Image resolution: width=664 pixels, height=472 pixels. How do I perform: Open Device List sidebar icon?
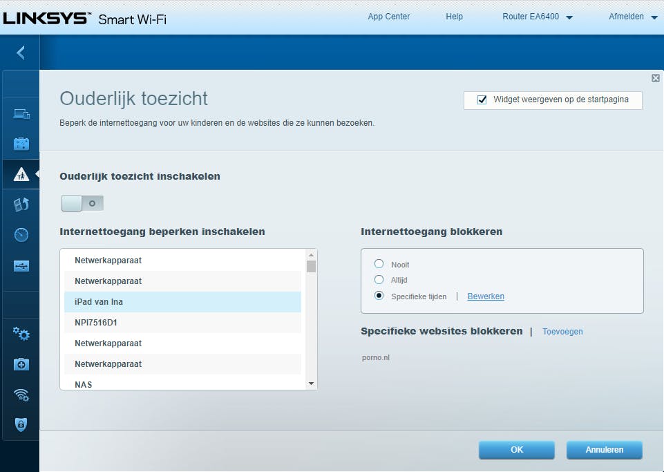[21, 113]
